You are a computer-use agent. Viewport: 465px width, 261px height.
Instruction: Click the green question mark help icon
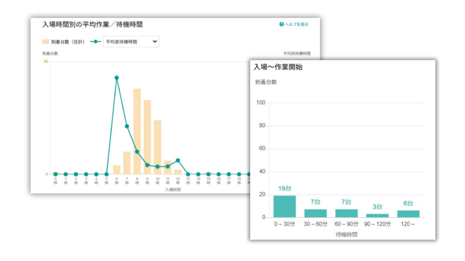[x=282, y=24]
